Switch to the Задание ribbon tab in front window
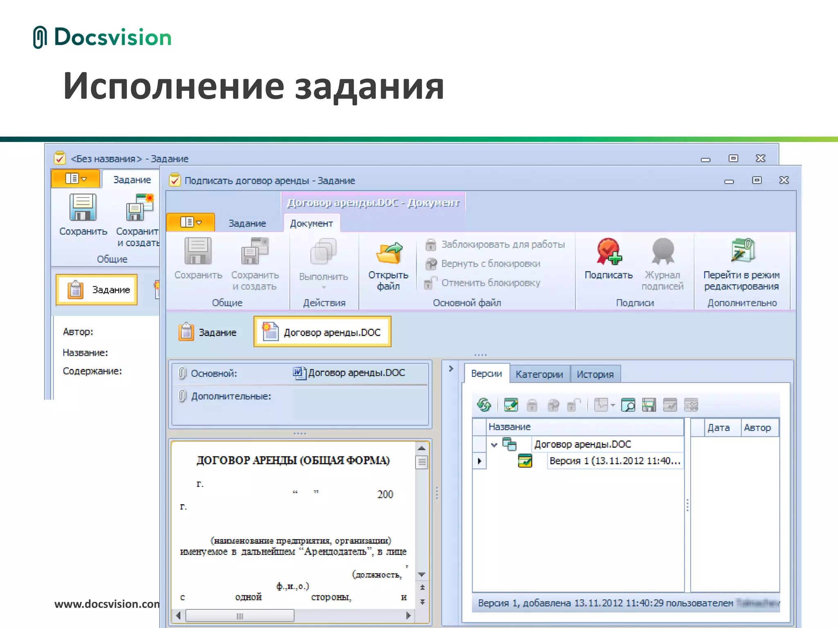Image resolution: width=838 pixels, height=628 pixels. (x=247, y=223)
